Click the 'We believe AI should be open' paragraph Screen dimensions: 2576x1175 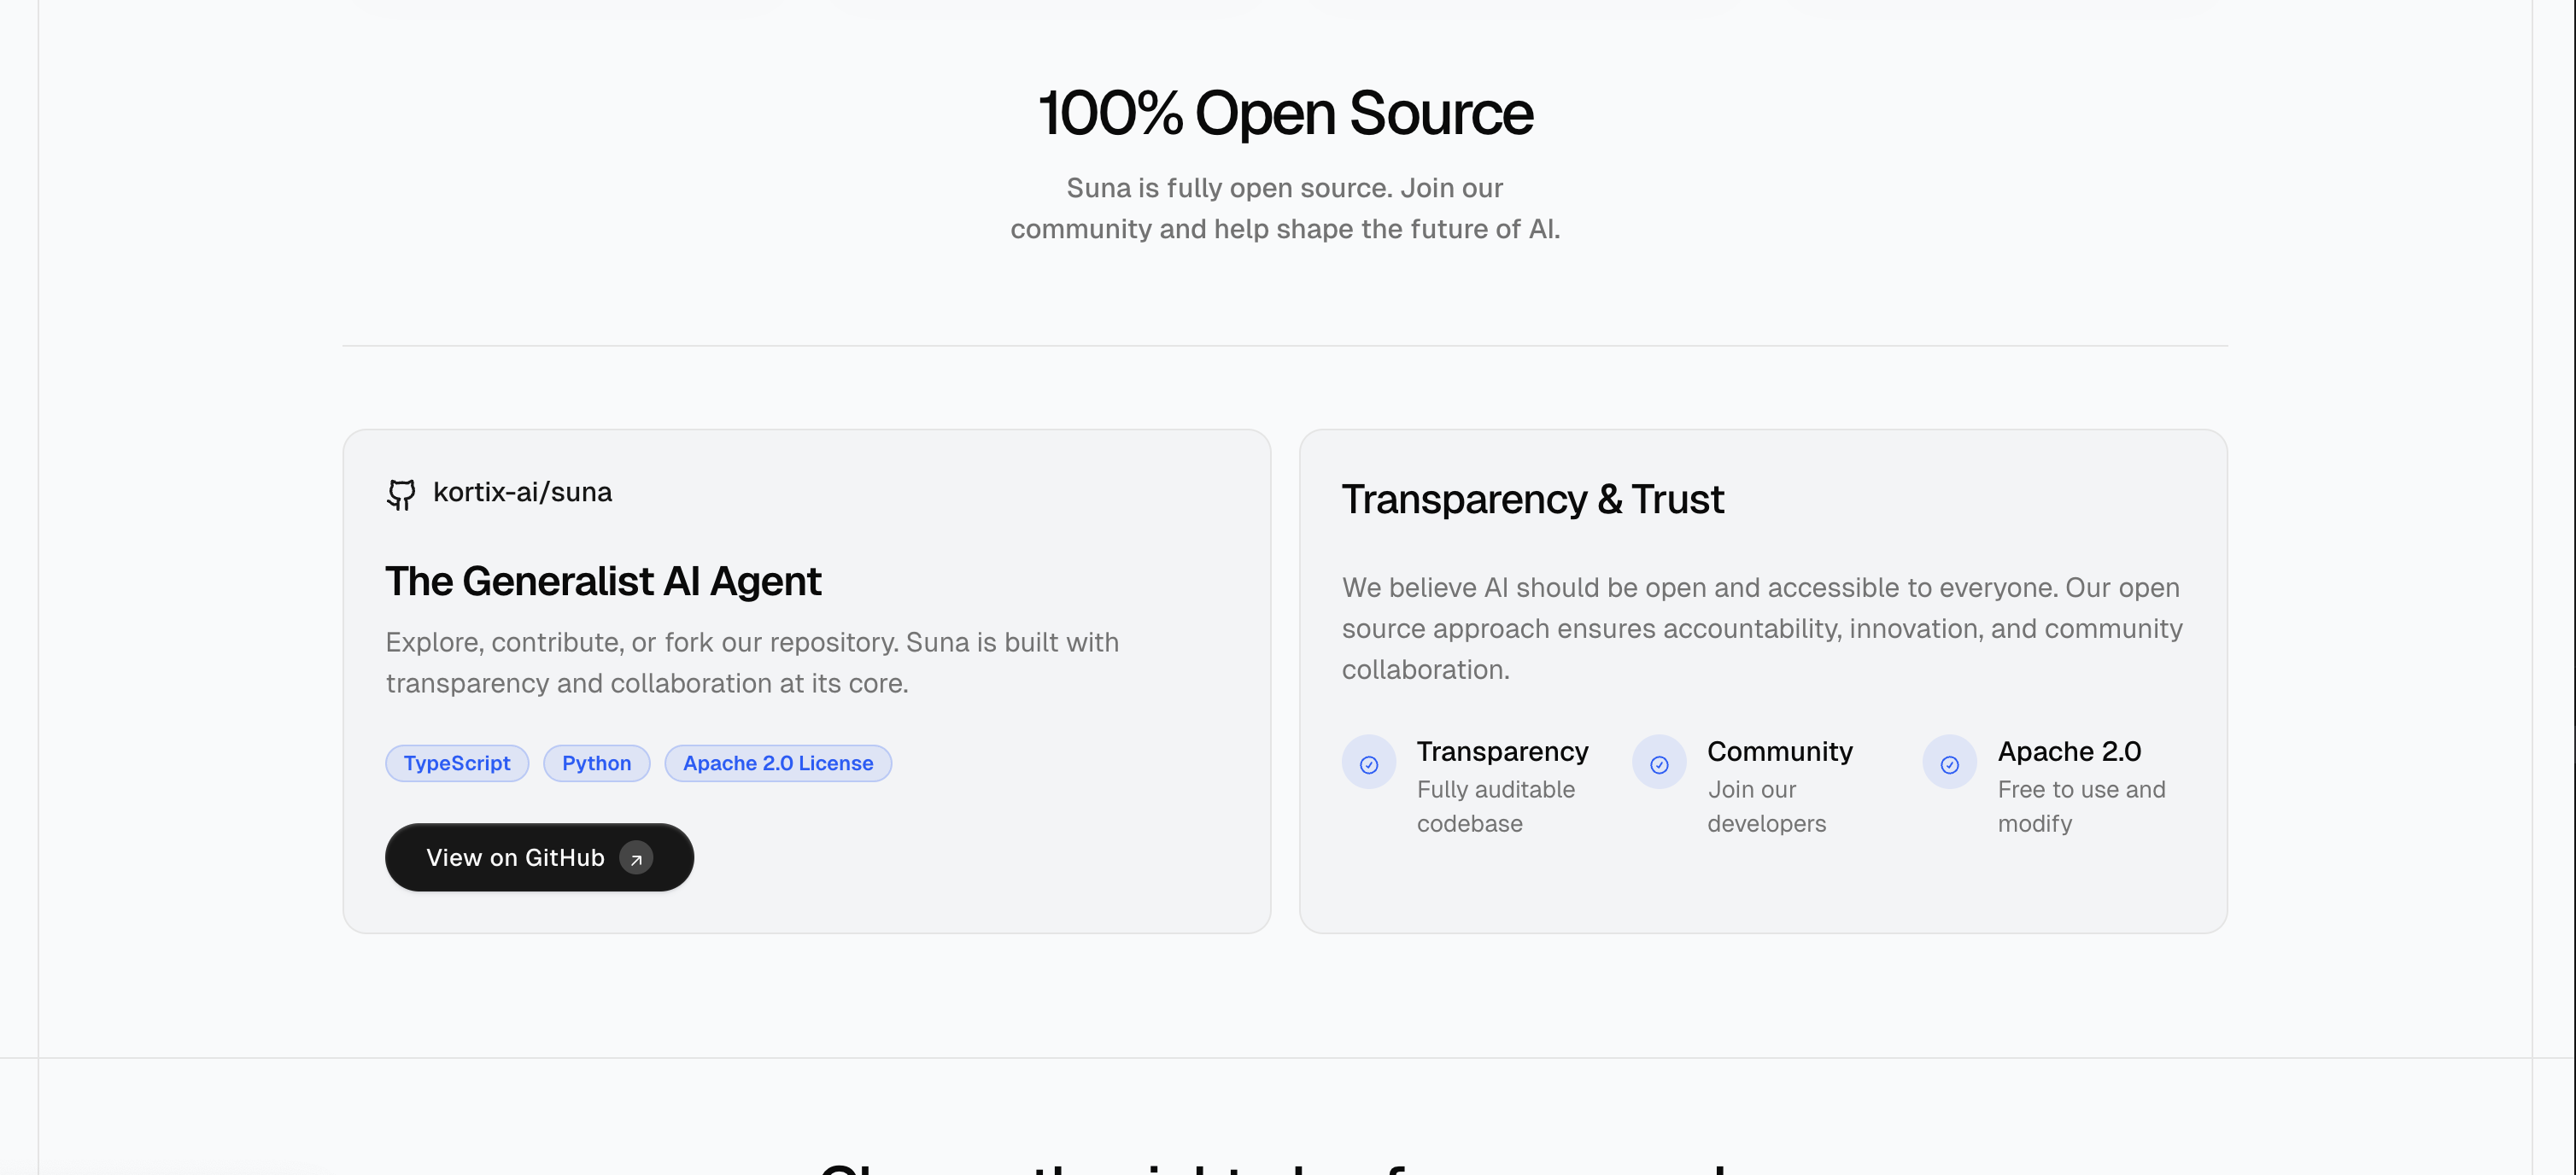click(x=1762, y=628)
